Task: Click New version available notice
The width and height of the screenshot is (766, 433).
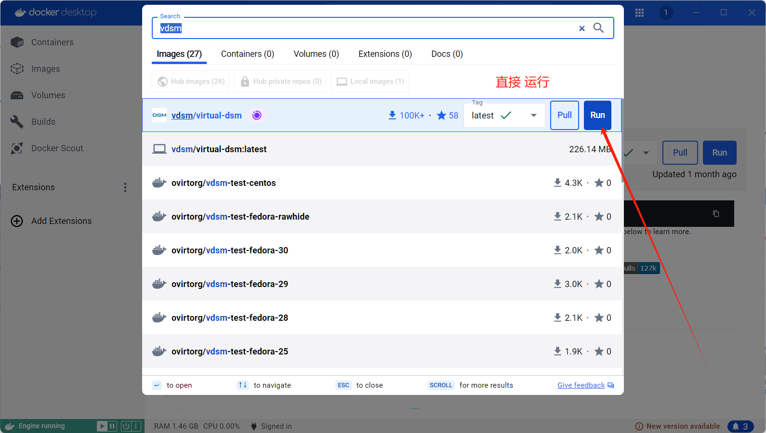Action: [x=677, y=426]
